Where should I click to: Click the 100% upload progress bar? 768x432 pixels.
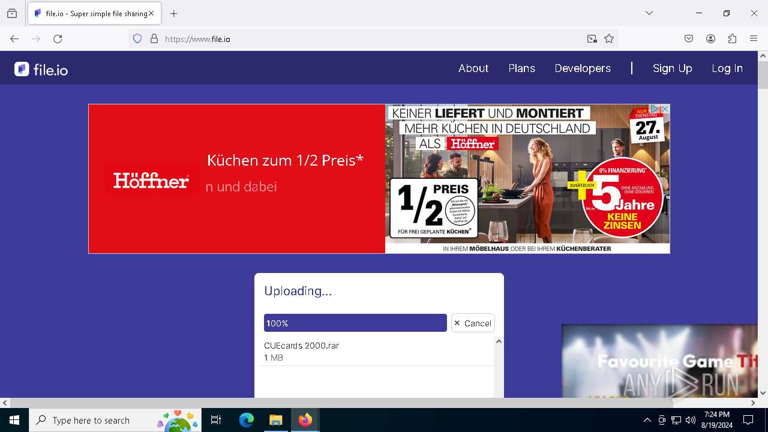pyautogui.click(x=355, y=323)
